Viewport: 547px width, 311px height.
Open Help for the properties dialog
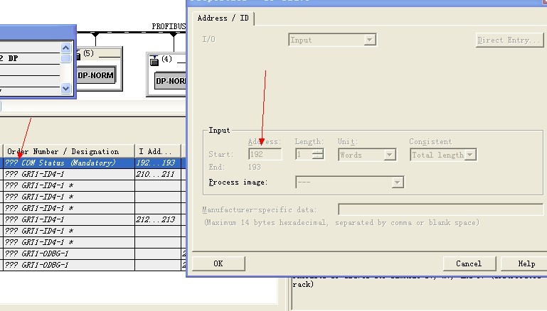[526, 263]
